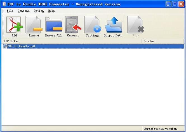
Task: Click the Unregistered version status bar text
Action: click(x=160, y=129)
